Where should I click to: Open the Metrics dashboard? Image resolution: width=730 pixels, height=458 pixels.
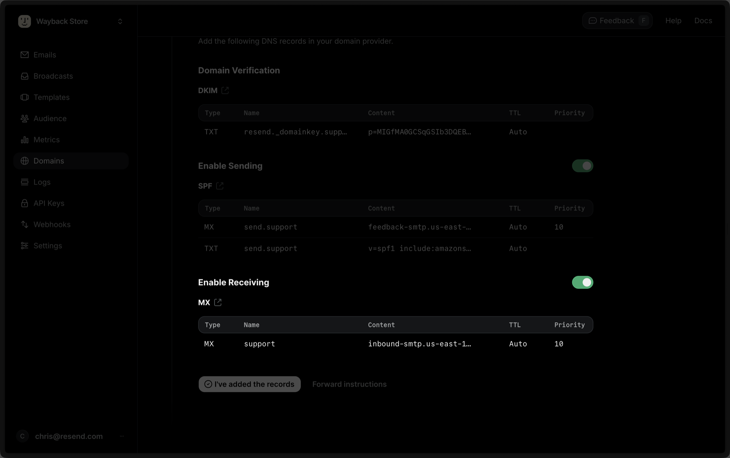[46, 140]
